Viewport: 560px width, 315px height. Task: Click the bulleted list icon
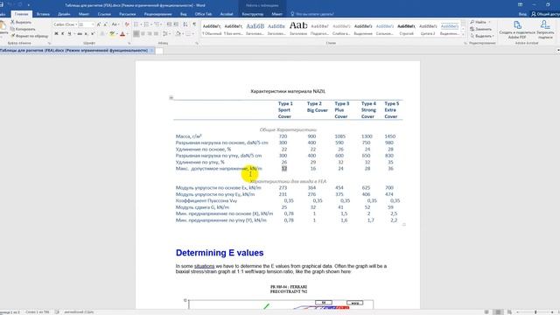click(x=136, y=24)
